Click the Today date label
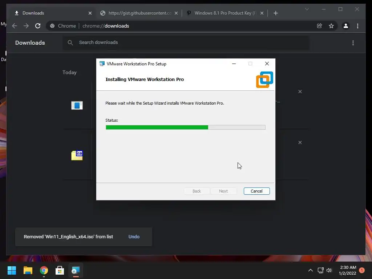Image resolution: width=372 pixels, height=279 pixels. pyautogui.click(x=69, y=72)
